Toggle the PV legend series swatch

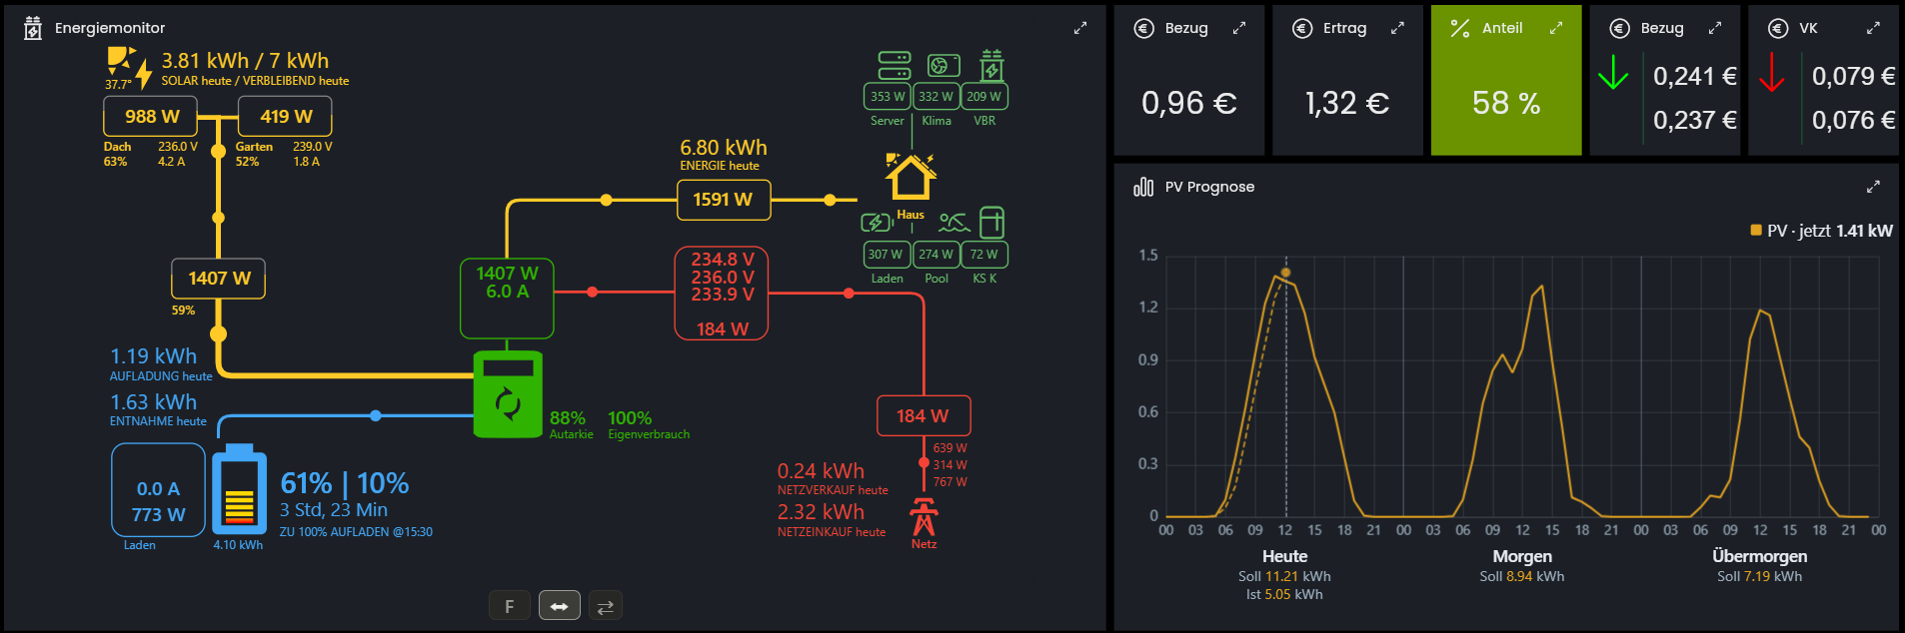pos(1756,231)
